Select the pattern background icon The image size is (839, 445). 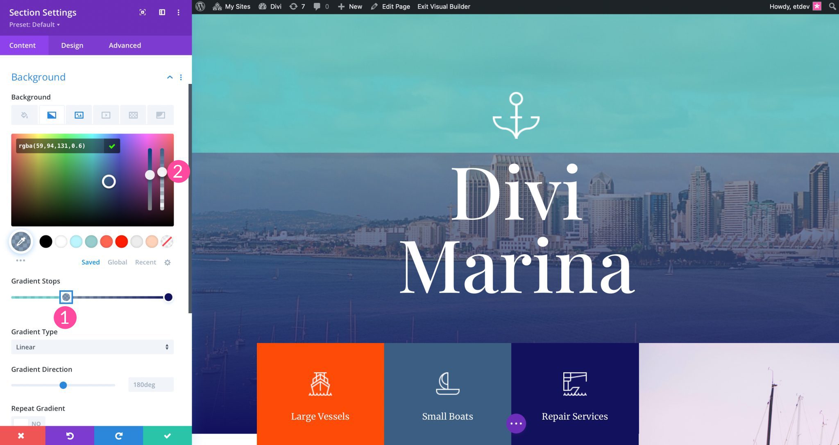pos(133,115)
